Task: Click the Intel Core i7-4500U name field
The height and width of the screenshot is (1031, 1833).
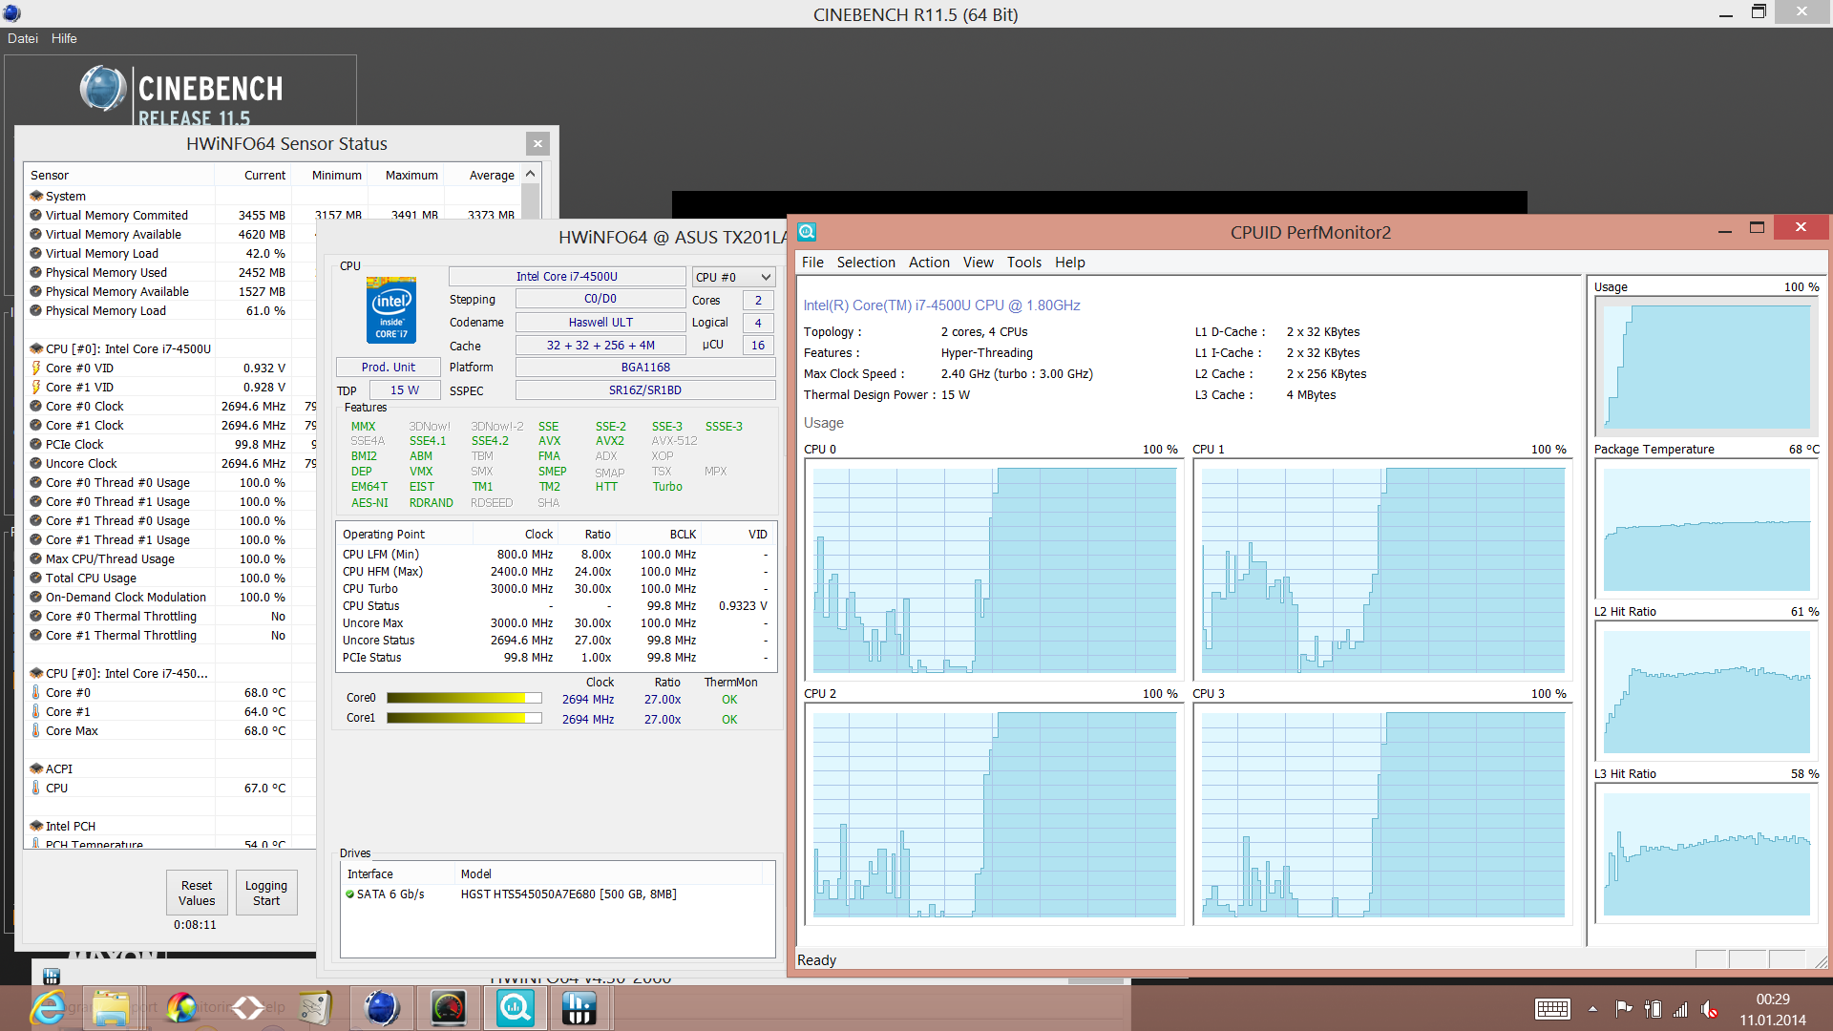Action: [567, 277]
